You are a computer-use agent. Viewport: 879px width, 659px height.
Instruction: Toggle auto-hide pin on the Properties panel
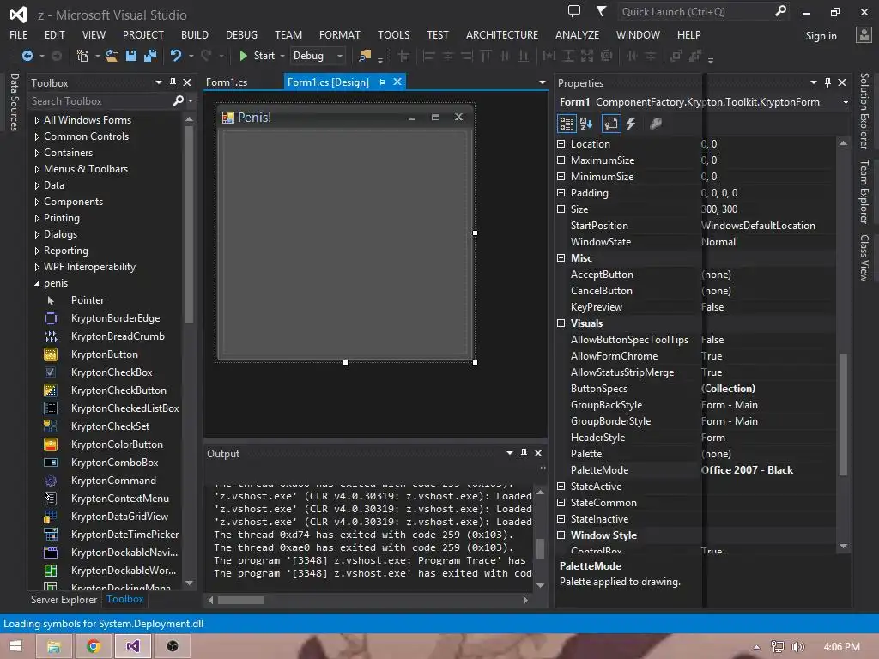(827, 82)
